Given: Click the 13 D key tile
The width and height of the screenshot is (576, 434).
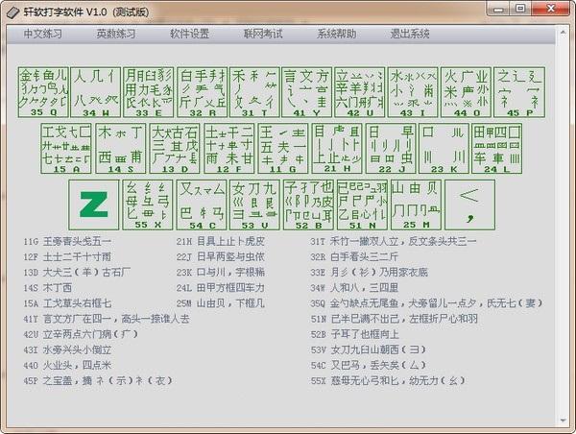Looking at the screenshot, I should coord(175,149).
